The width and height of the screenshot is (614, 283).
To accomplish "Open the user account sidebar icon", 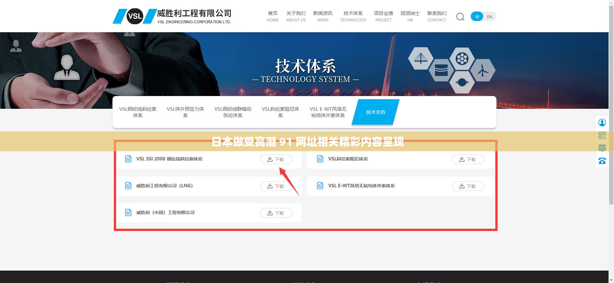I will 602,123.
